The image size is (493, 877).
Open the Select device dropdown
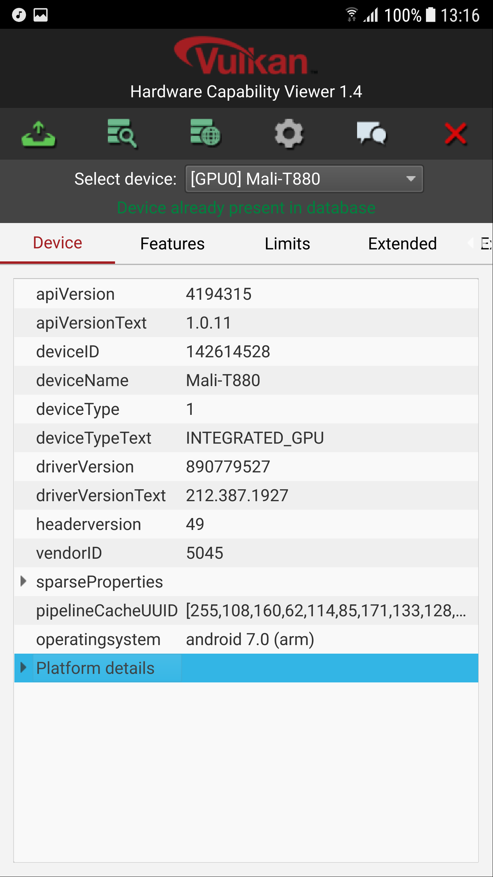[x=304, y=179]
